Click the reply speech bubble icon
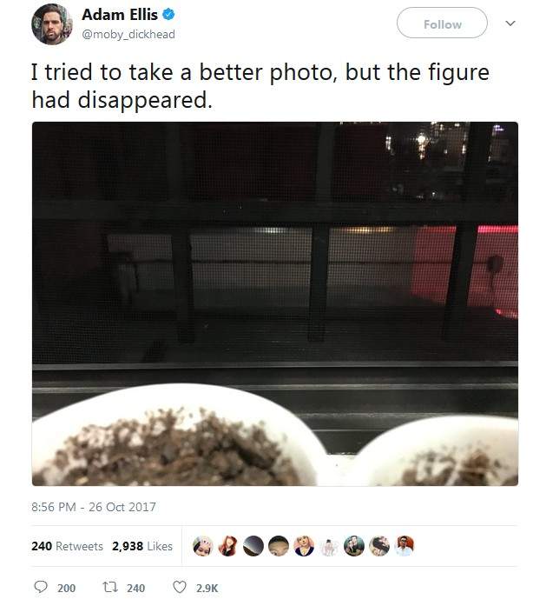Viewport: 546px width, 606px height. 41,588
